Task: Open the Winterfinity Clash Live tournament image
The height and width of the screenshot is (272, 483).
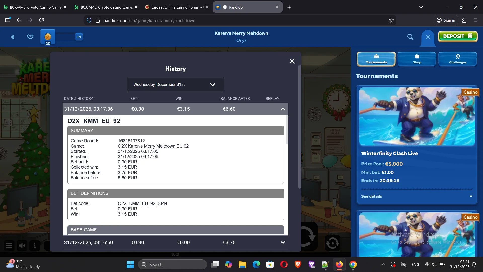Action: (x=417, y=116)
